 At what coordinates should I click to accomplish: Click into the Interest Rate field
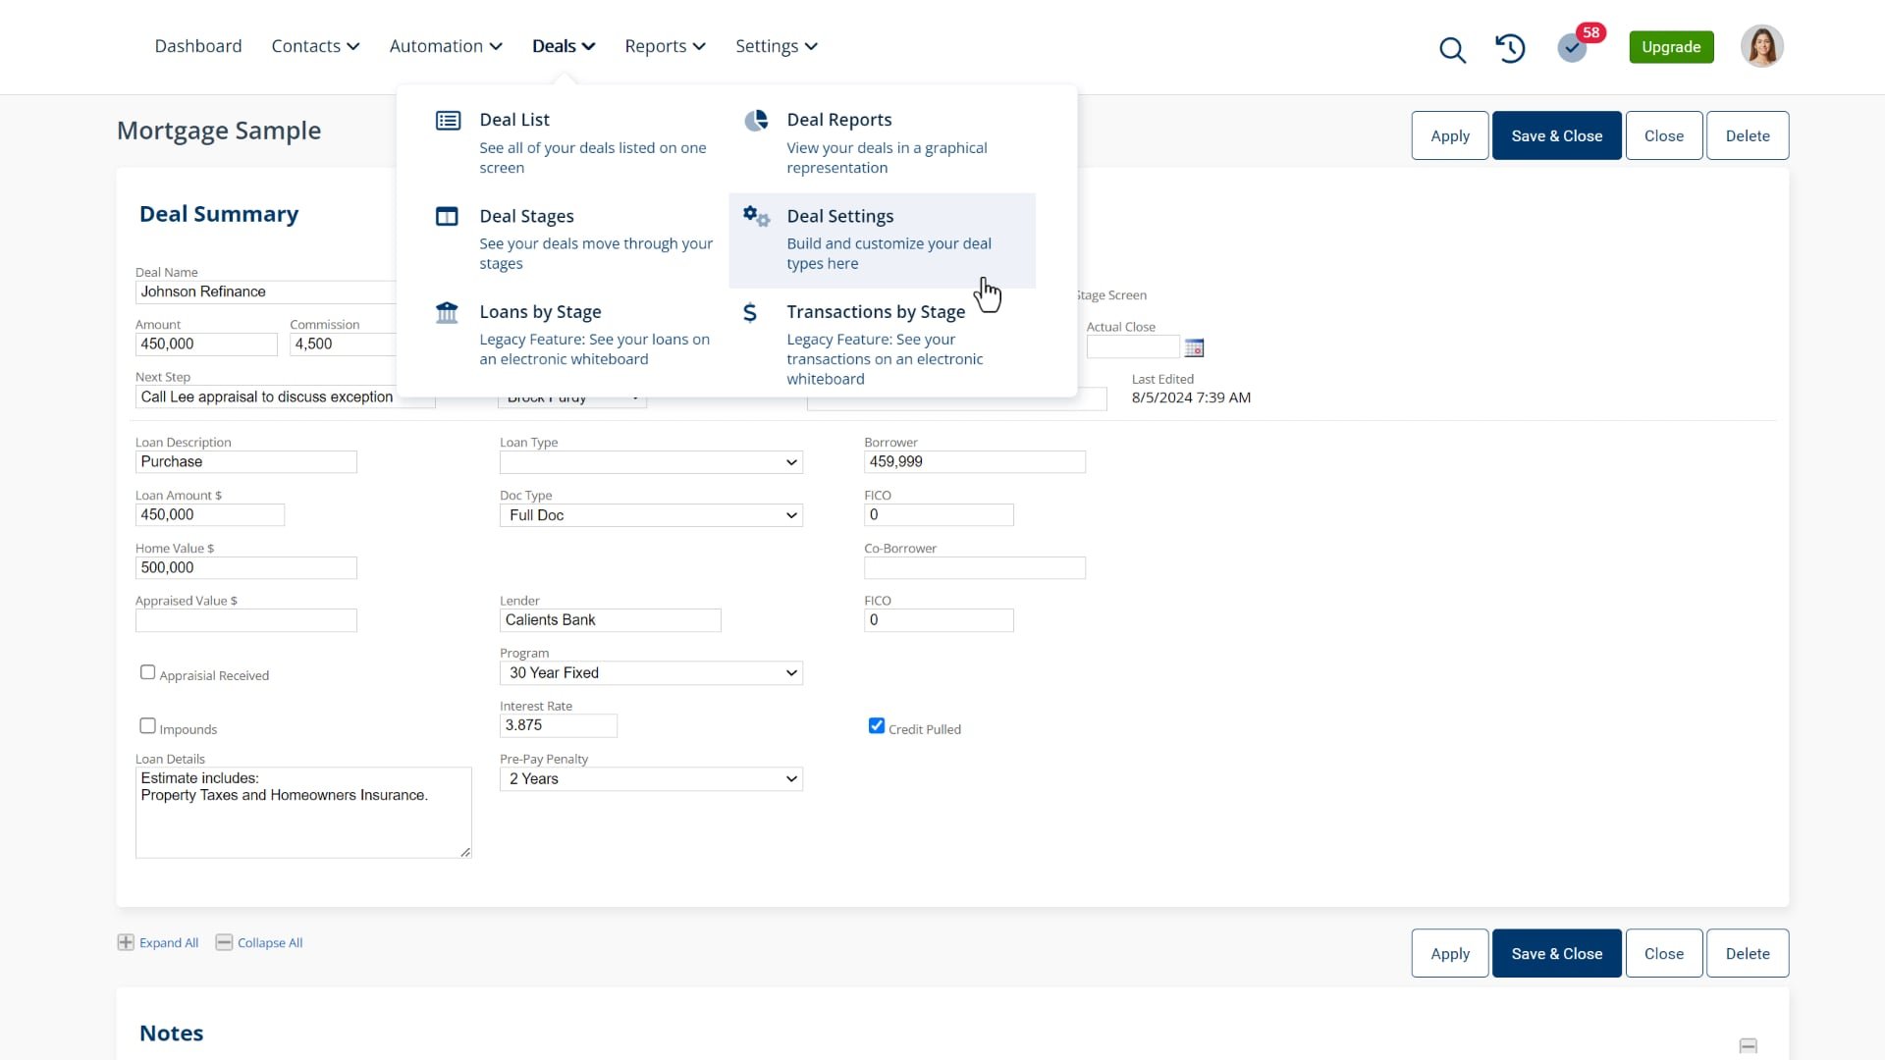coord(558,726)
